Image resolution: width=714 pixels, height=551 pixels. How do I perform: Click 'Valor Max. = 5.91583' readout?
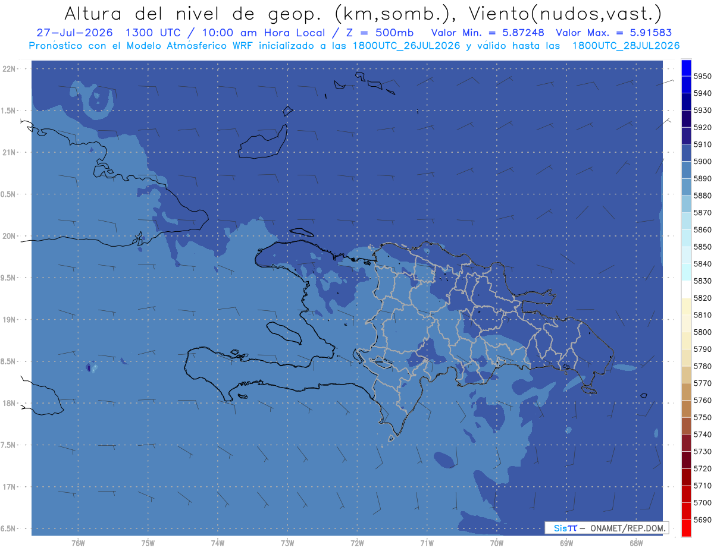point(613,33)
